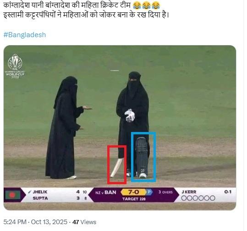Click the TARGET 228 text

134,199
